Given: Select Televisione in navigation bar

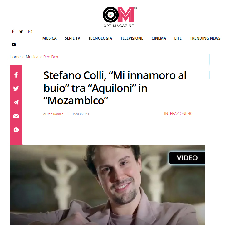Looking at the screenshot, I should [132, 38].
